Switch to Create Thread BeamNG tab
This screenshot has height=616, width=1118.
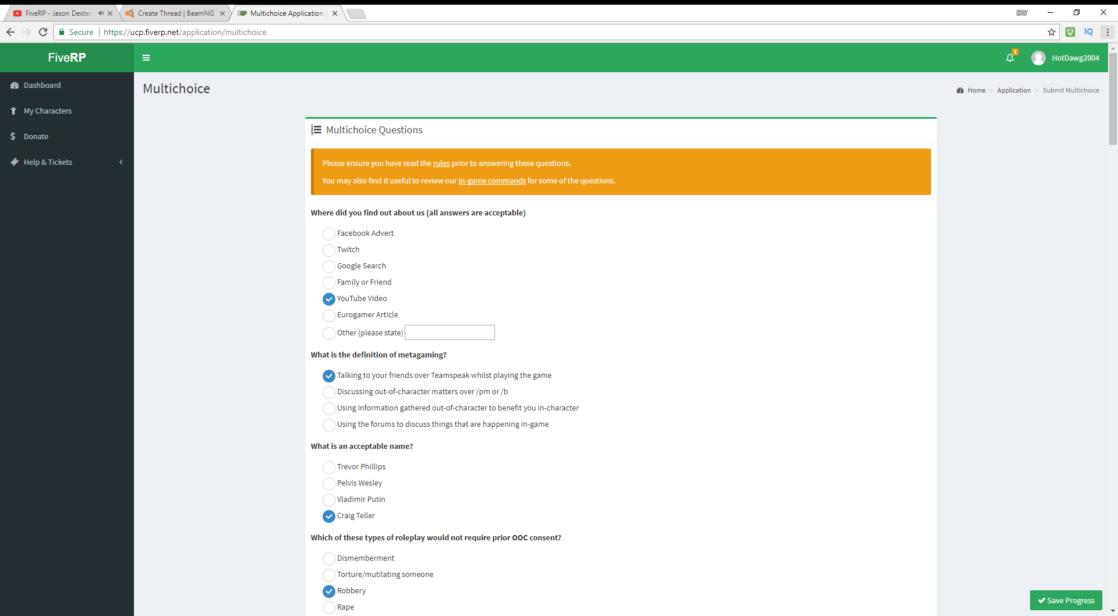click(x=176, y=13)
